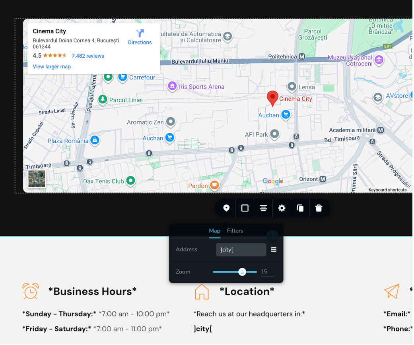
Task: Click the database icon beside Address field
Action: tap(274, 250)
